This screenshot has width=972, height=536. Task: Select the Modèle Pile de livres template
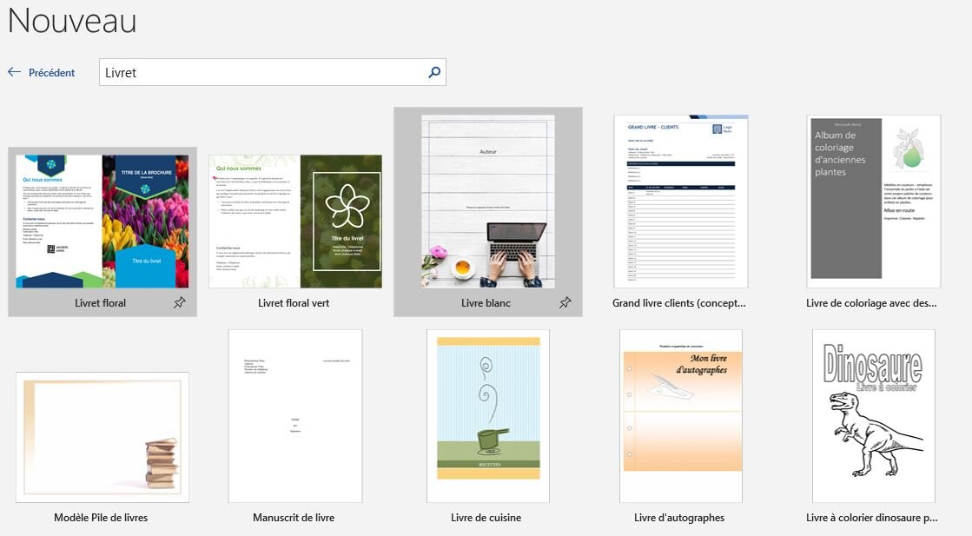tap(102, 437)
